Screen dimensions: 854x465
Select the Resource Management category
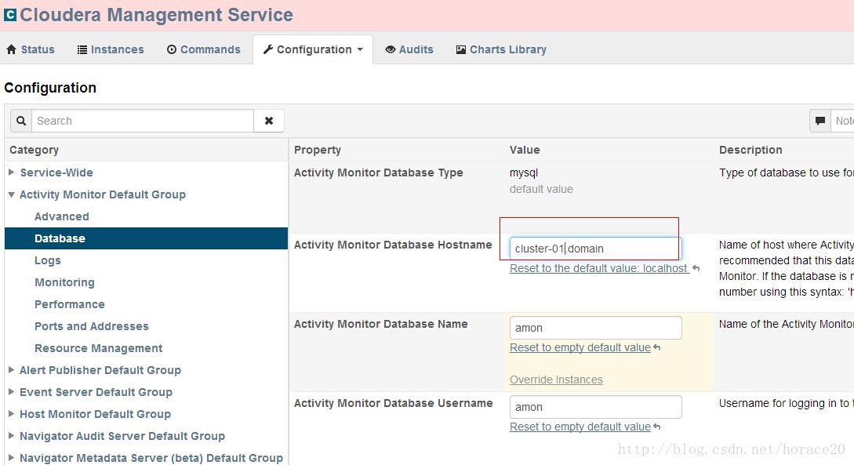pos(98,348)
